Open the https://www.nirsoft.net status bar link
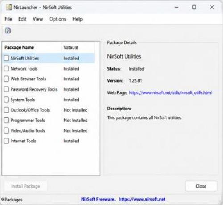The image size is (223, 205). point(142,199)
